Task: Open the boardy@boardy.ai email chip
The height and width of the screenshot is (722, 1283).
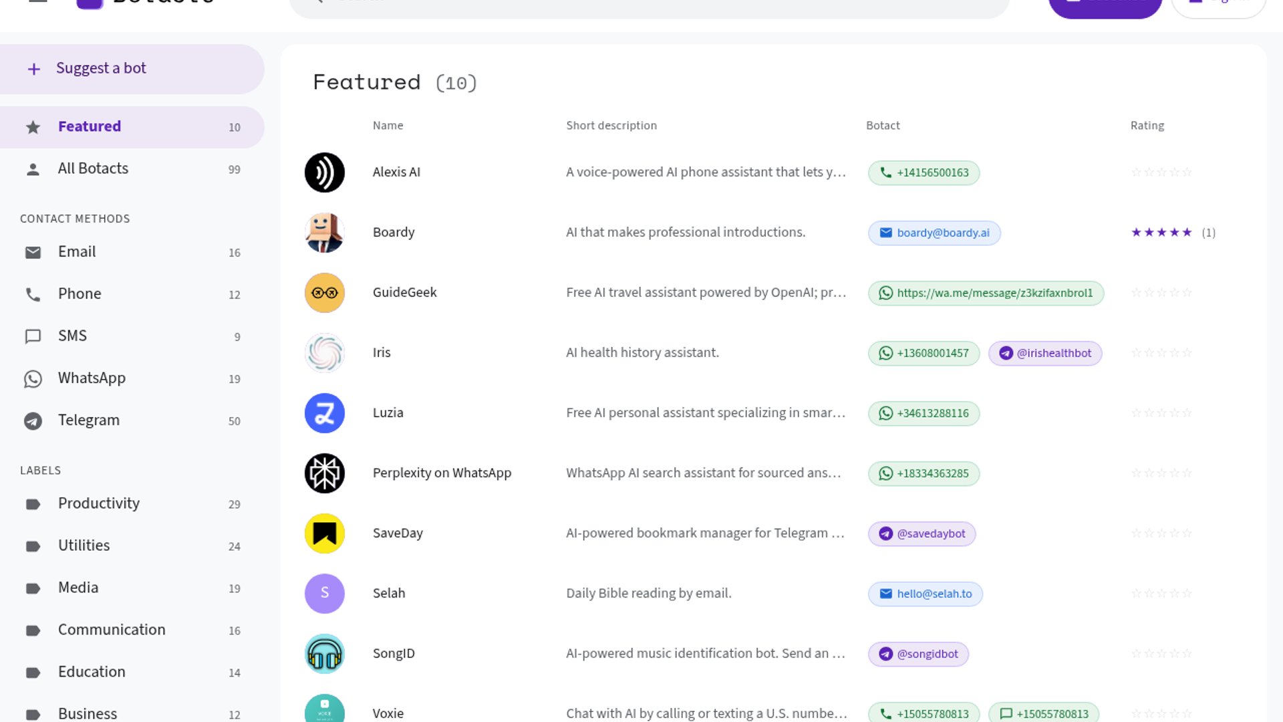Action: pos(934,233)
